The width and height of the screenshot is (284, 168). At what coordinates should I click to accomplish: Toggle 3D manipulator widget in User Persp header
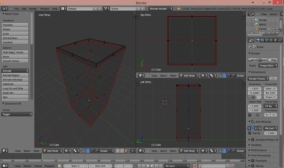pos(83,151)
